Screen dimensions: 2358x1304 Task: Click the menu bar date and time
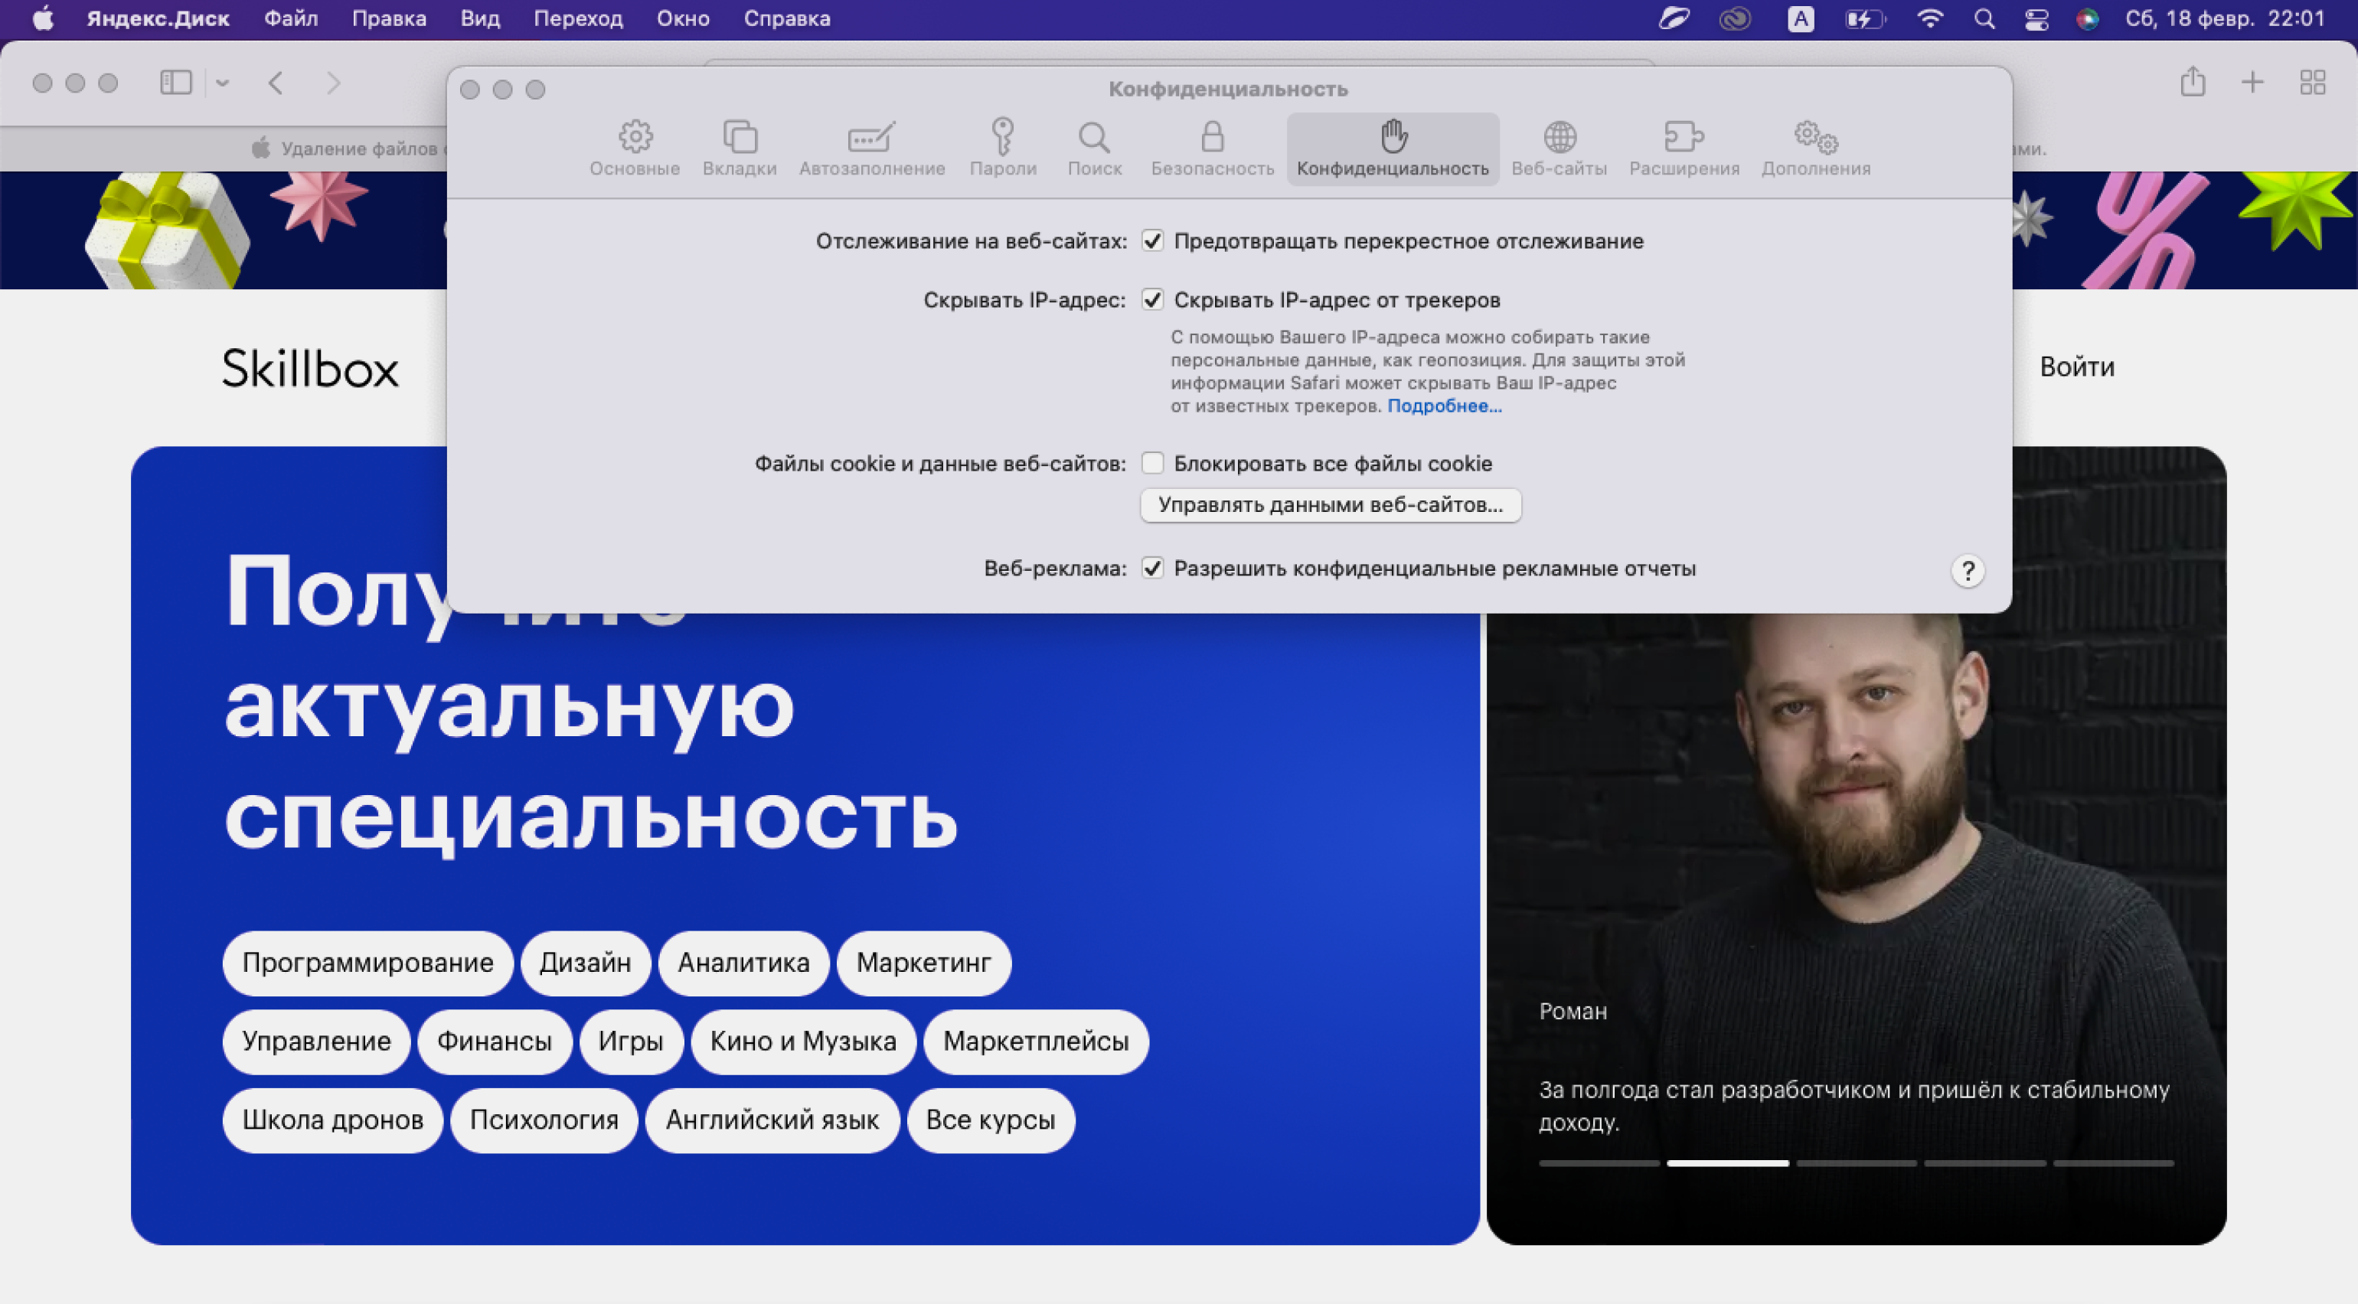(x=2226, y=18)
